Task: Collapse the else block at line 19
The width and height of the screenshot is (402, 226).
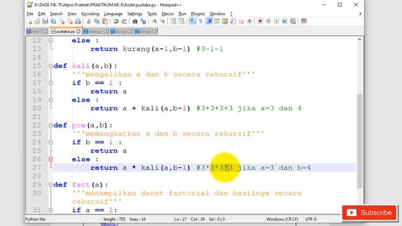Action: click(51, 100)
